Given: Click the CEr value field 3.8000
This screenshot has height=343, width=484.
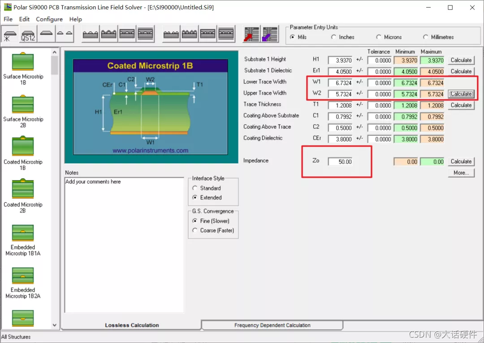Looking at the screenshot, I should [340, 139].
